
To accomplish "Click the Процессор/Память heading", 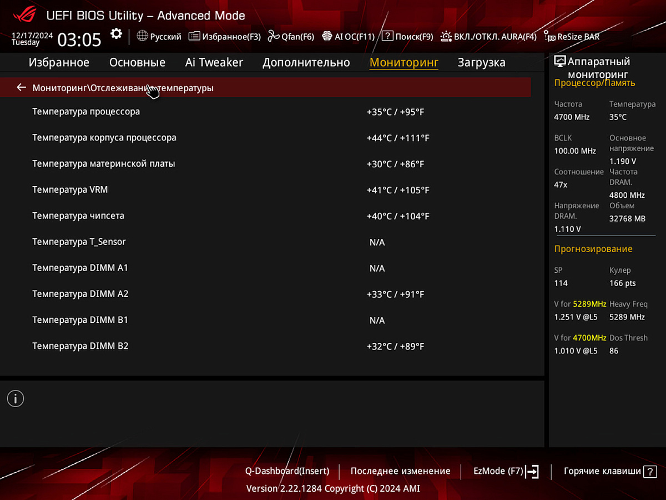I will (594, 83).
